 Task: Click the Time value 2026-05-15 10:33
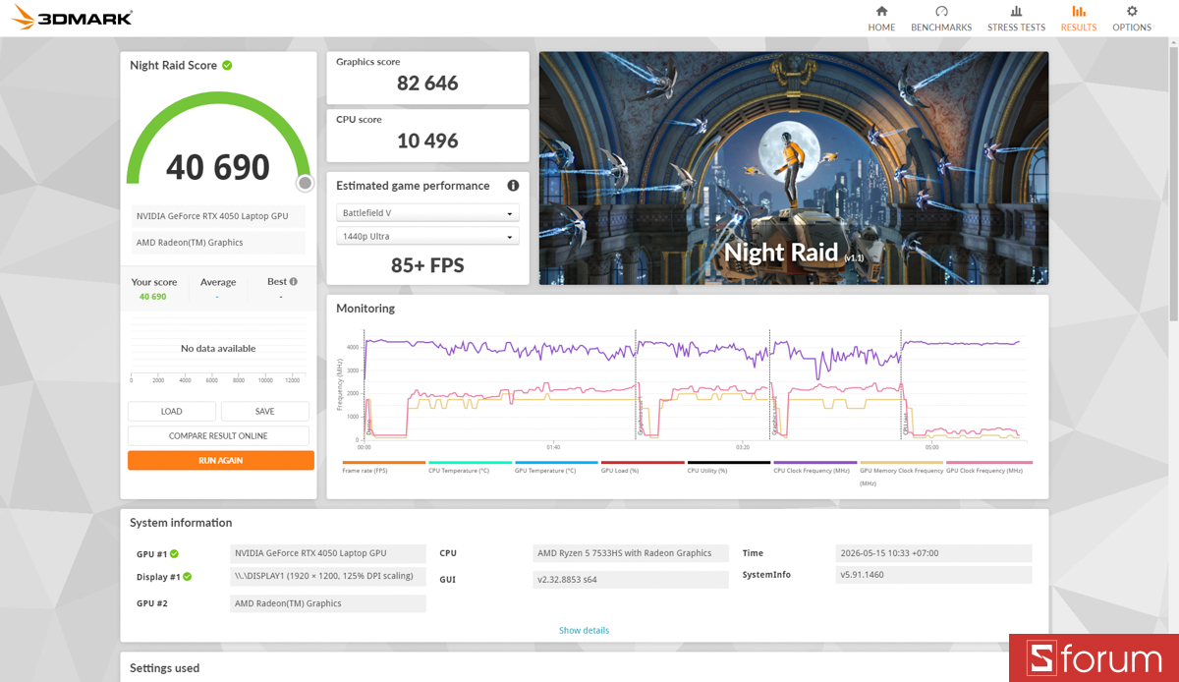(933, 553)
